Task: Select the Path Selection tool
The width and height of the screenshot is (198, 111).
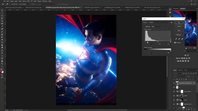Action: (2, 55)
